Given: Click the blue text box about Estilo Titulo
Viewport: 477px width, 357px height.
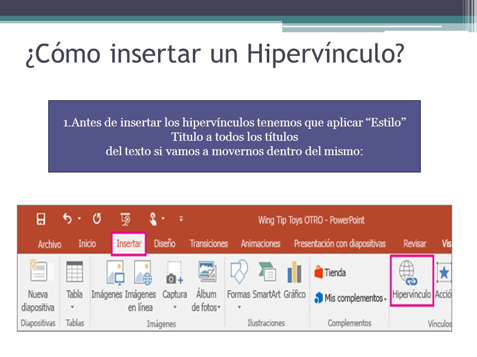Looking at the screenshot, I should coord(234,136).
